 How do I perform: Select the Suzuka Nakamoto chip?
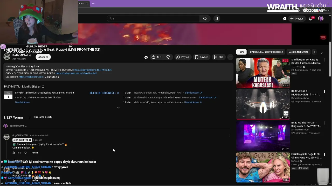pos(298,52)
